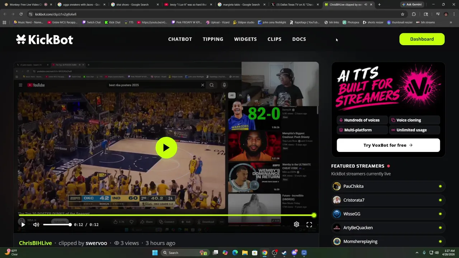459x258 pixels.
Task: Click the "Voice cloning" feature chip
Action: [x=414, y=120]
